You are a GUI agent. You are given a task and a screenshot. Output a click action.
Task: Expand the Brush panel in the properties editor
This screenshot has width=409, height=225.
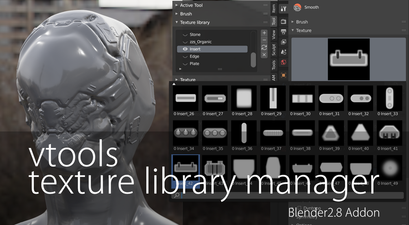[x=293, y=22]
